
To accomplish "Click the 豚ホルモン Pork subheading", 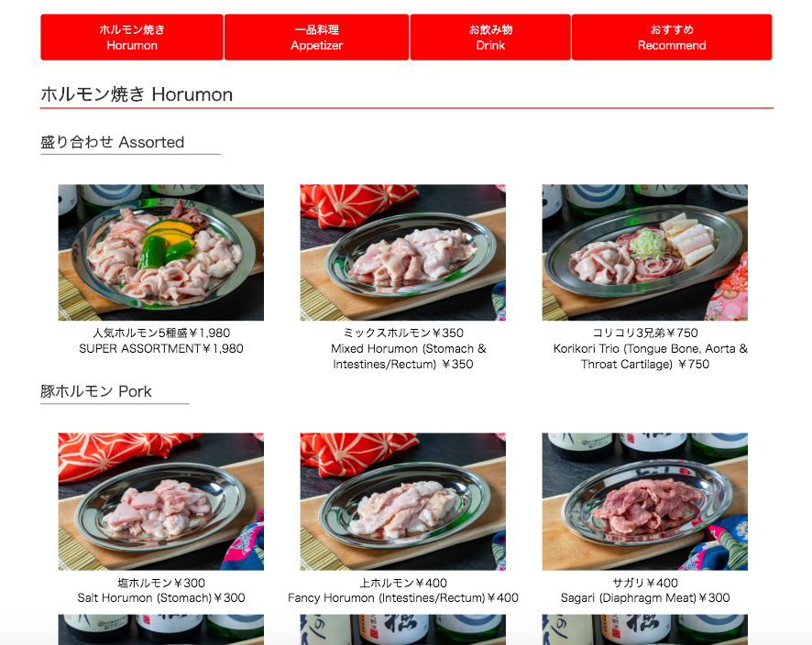I will (96, 391).
